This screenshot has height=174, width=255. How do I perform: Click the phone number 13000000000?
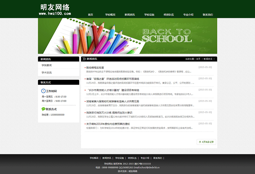57,115
